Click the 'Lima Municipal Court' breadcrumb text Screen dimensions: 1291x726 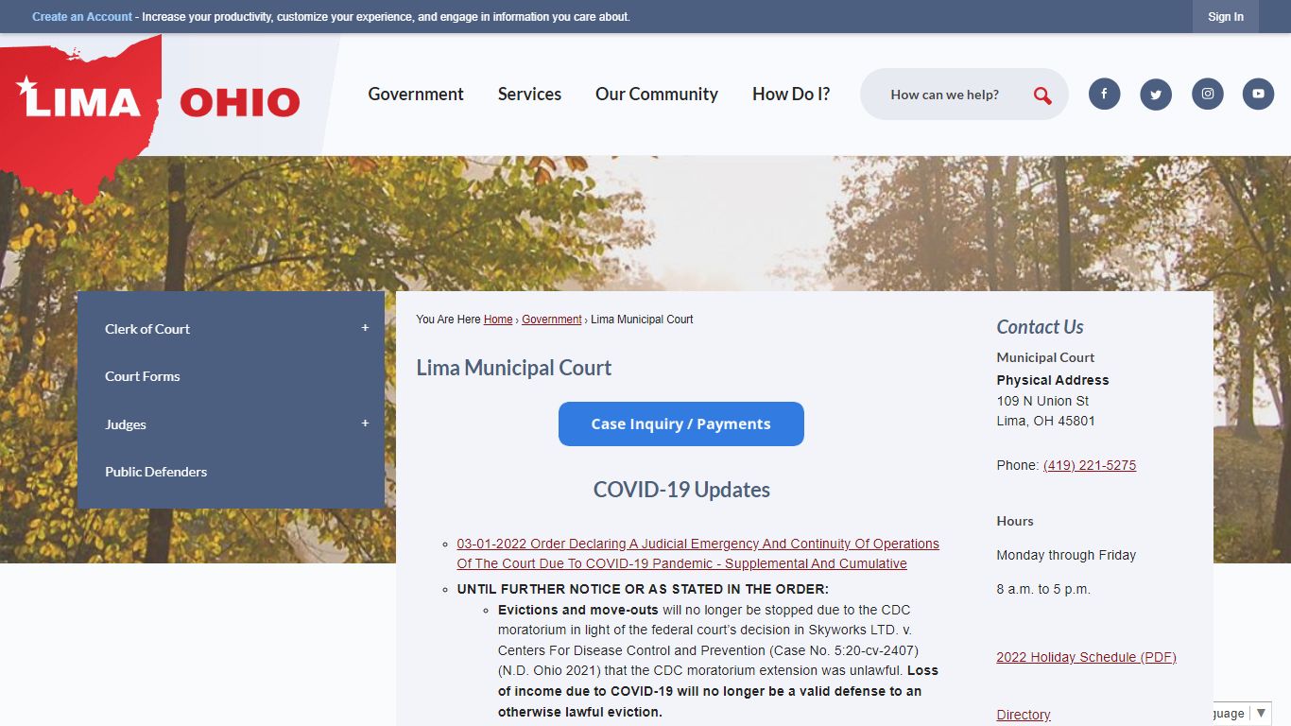[x=642, y=320]
